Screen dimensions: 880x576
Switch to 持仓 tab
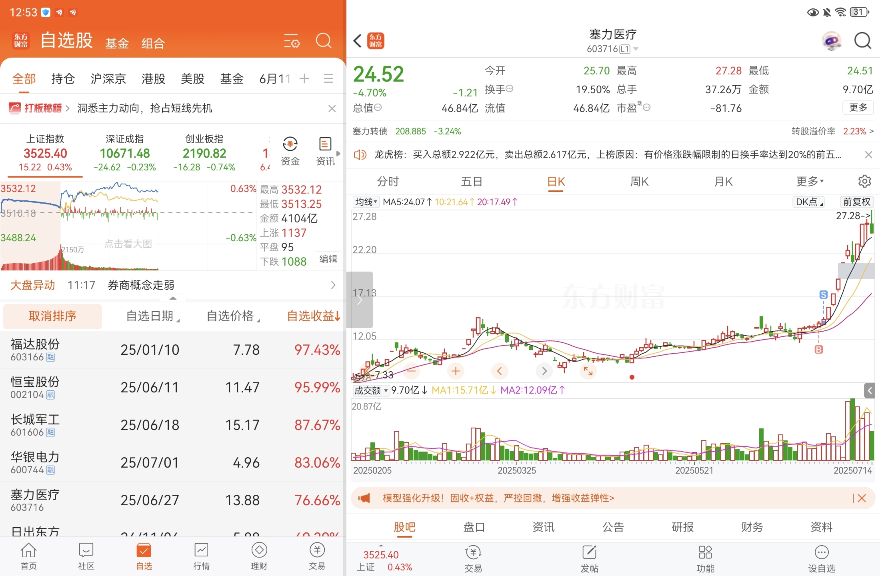[63, 79]
